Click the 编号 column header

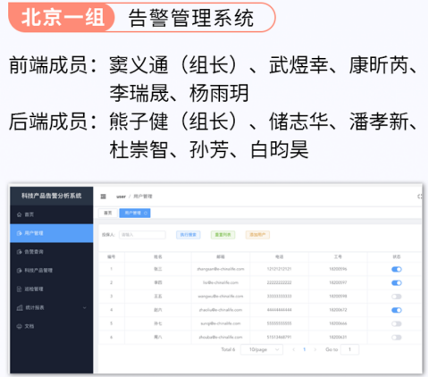pos(111,256)
